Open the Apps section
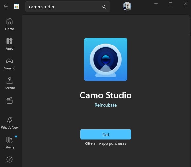This screenshot has height=167, width=191. (10, 44)
